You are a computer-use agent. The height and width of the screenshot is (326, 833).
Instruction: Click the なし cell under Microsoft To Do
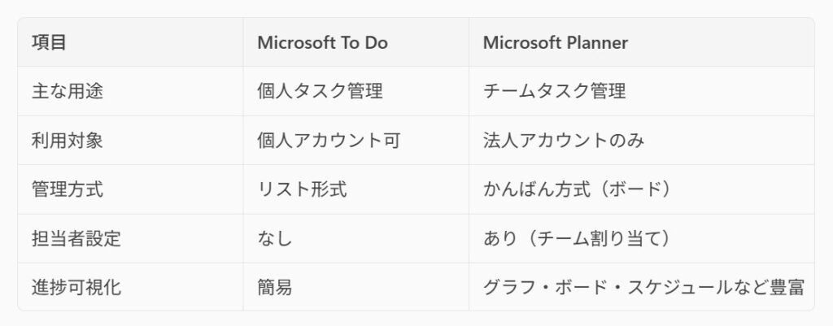(x=274, y=238)
